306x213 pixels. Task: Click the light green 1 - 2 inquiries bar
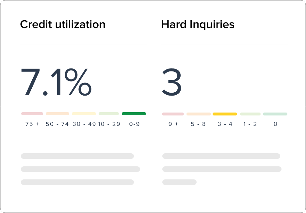coord(250,114)
